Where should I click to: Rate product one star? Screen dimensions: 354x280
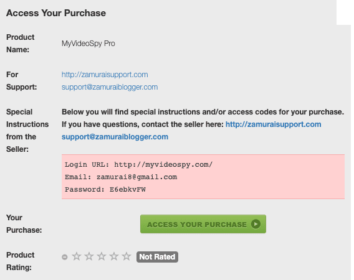77,256
